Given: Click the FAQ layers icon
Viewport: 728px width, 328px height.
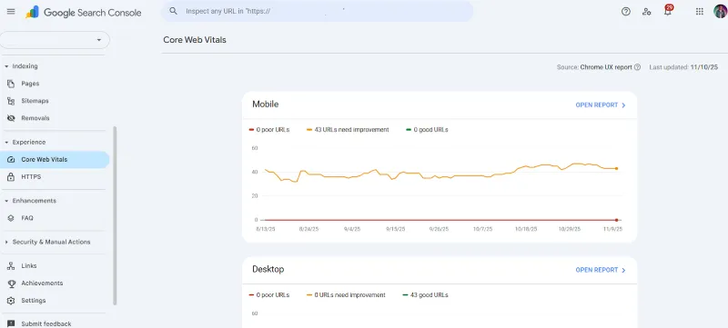Looking at the screenshot, I should 11,218.
